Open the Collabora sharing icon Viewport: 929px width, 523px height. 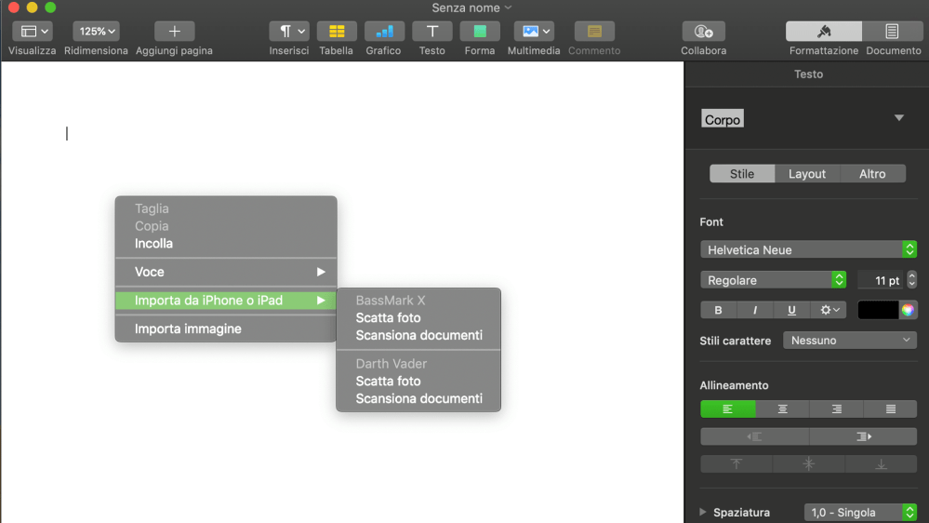(703, 32)
